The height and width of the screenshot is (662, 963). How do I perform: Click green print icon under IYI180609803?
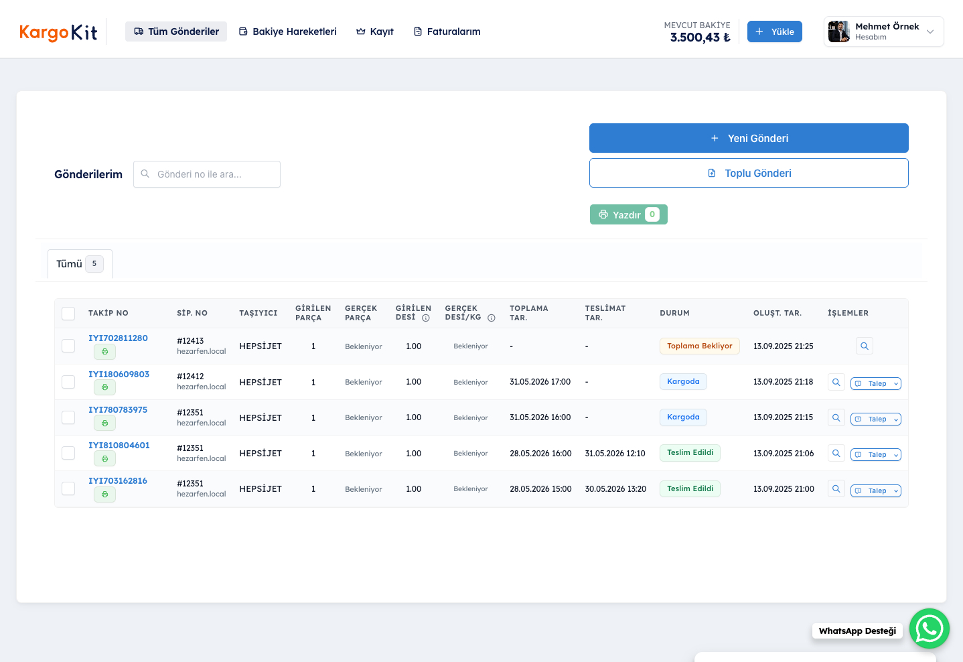click(104, 387)
